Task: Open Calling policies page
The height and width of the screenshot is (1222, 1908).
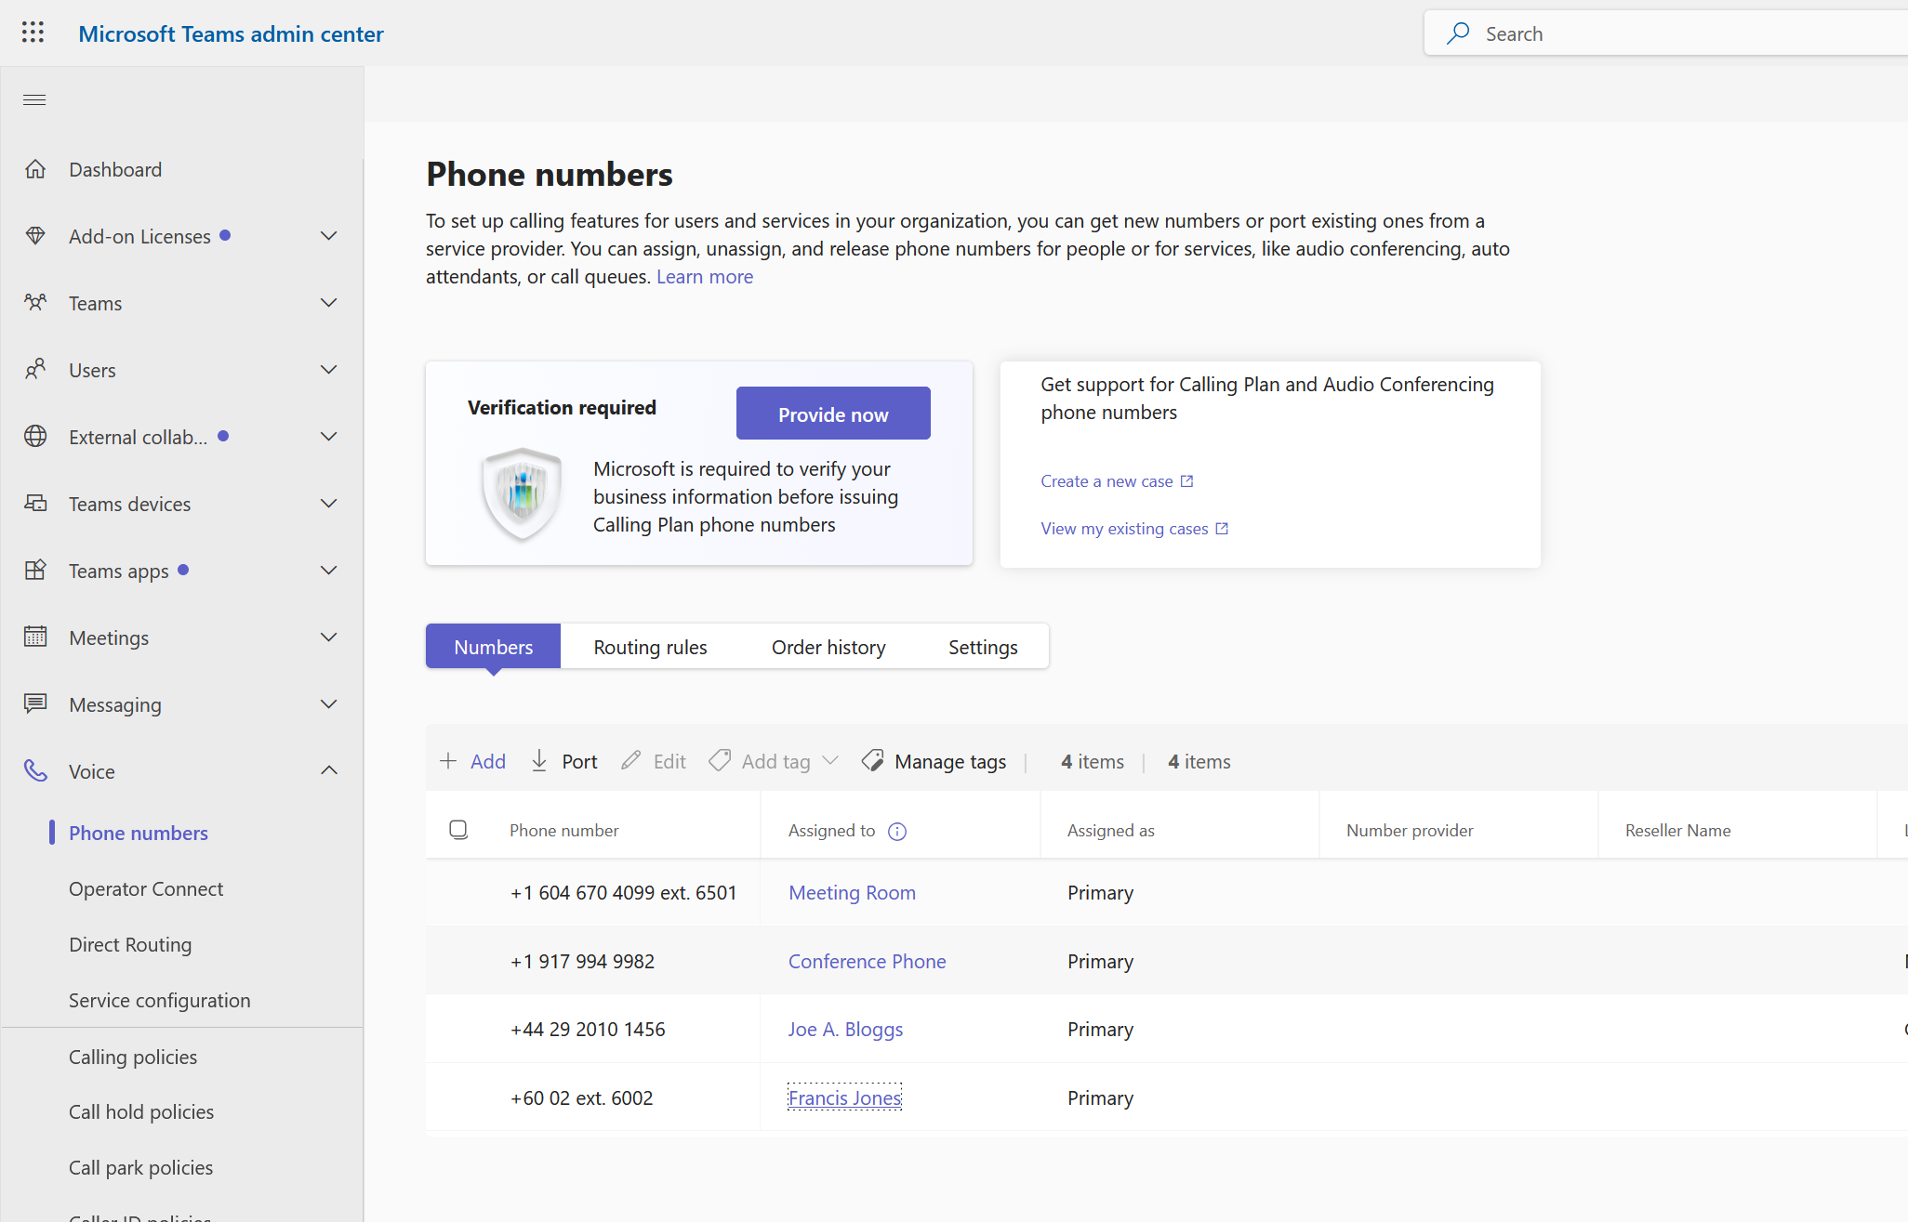Action: click(x=133, y=1057)
